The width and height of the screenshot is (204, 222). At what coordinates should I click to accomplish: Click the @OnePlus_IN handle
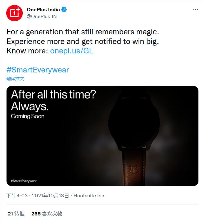pos(42,17)
